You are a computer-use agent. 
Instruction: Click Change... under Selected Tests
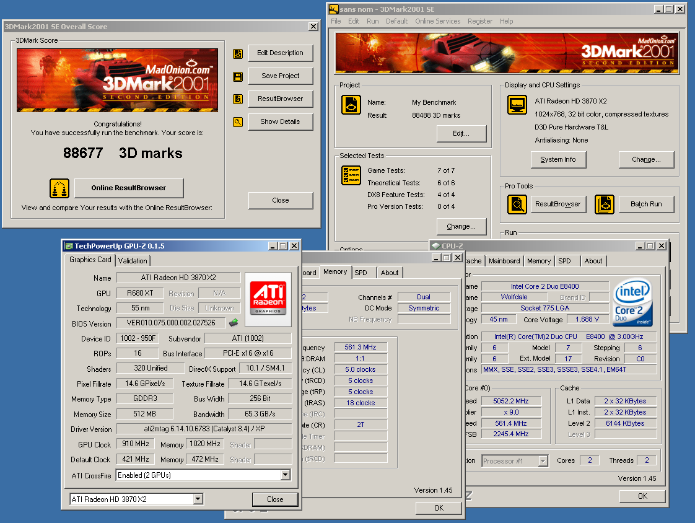(461, 227)
